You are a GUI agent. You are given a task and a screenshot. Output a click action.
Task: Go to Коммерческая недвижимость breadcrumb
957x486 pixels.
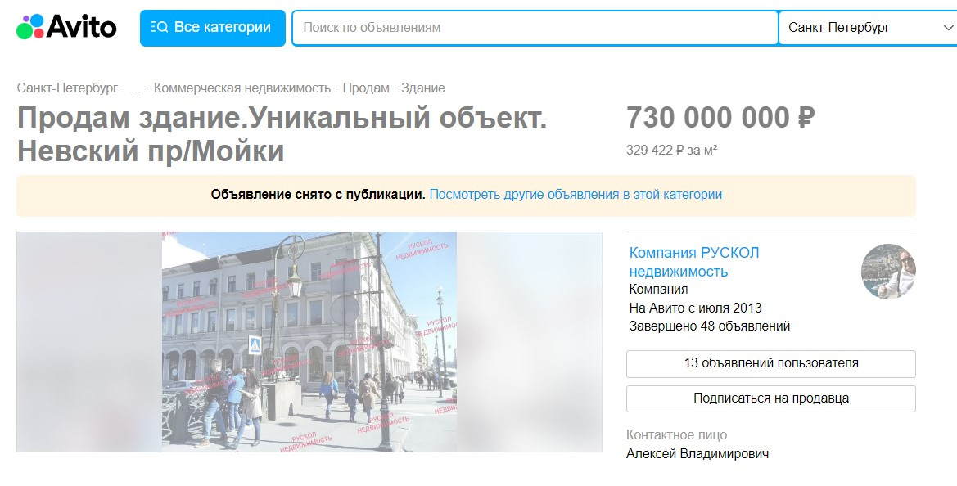click(x=242, y=88)
